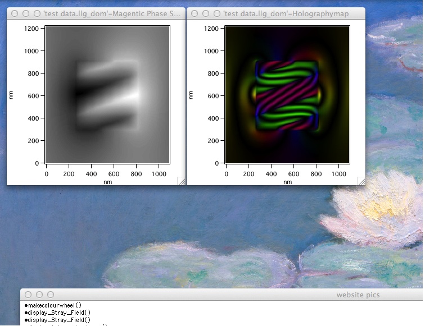Click the colored holography map image

tap(287, 95)
